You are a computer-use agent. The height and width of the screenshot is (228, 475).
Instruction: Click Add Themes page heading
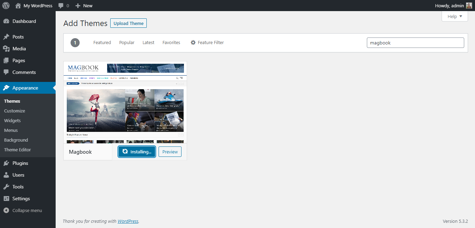click(x=86, y=23)
